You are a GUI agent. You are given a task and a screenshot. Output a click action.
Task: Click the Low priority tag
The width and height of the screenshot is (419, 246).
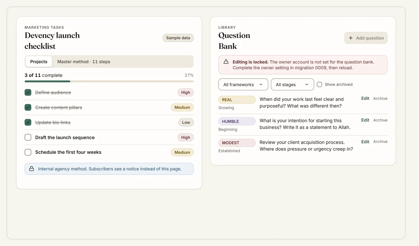(186, 123)
